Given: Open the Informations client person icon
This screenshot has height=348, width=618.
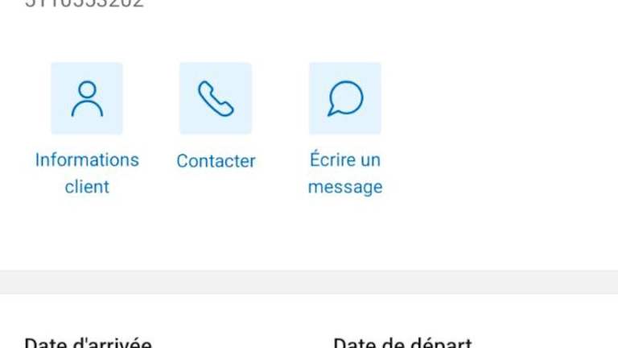Looking at the screenshot, I should pos(87,98).
